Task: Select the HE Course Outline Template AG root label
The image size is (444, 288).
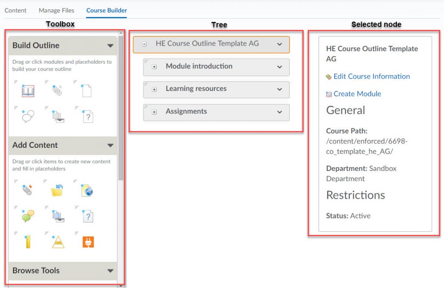Action: tap(207, 43)
